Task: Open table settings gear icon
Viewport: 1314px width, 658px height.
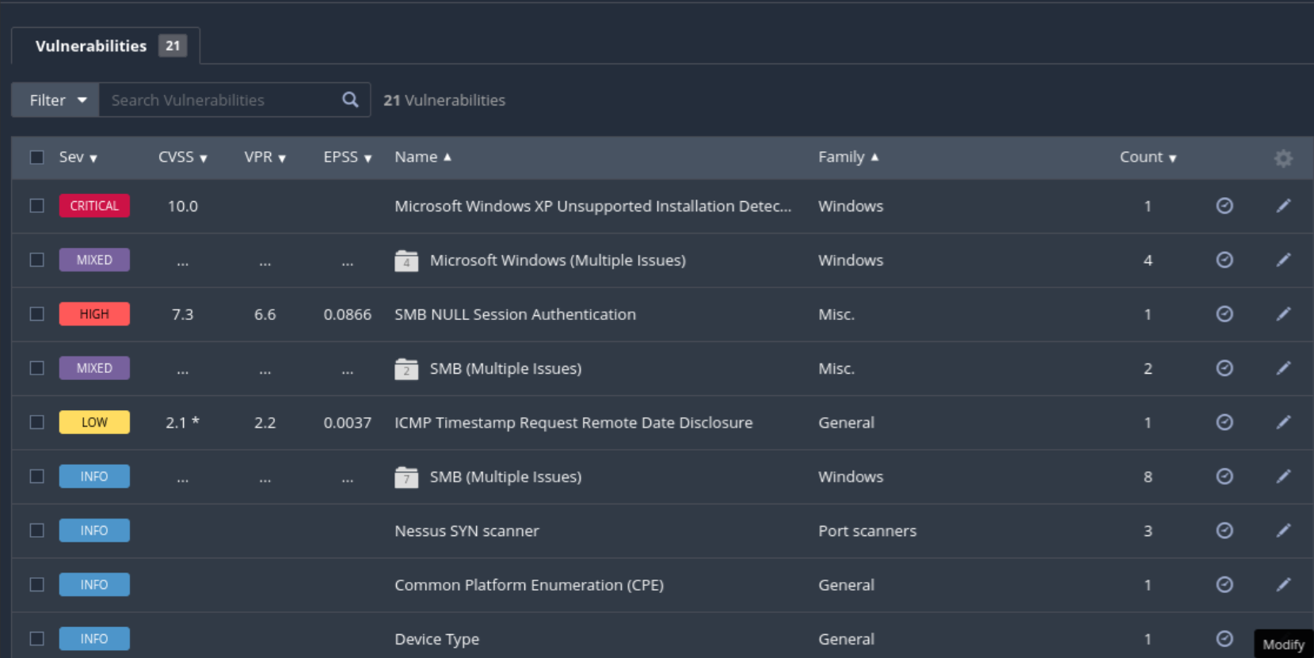Action: point(1283,158)
